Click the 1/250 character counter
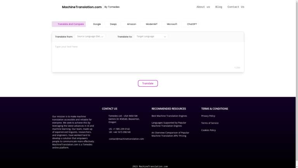 pyautogui.click(x=237, y=68)
